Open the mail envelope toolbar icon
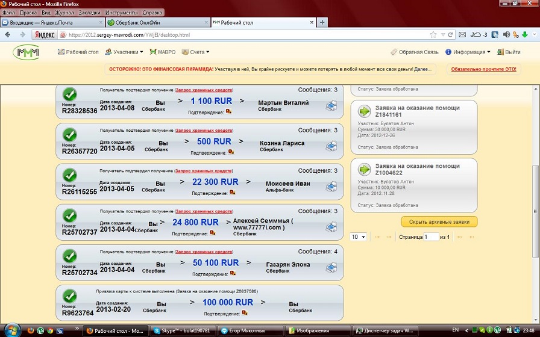 [x=462, y=35]
